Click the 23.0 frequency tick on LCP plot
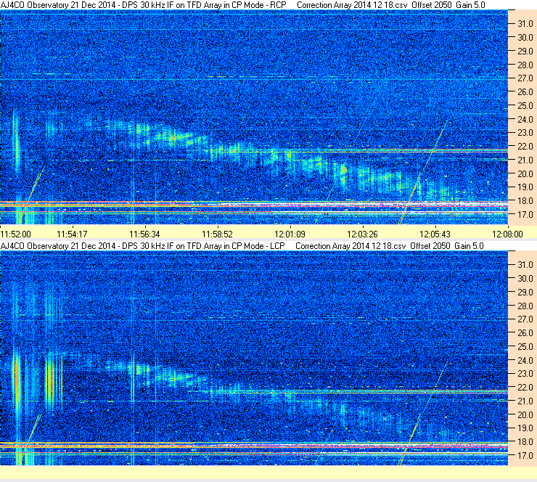The image size is (537, 482). [525, 374]
